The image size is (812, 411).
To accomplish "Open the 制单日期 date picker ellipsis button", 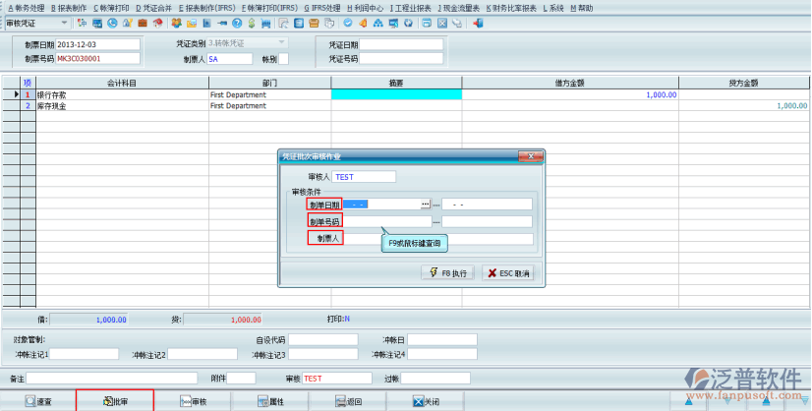I will point(426,205).
